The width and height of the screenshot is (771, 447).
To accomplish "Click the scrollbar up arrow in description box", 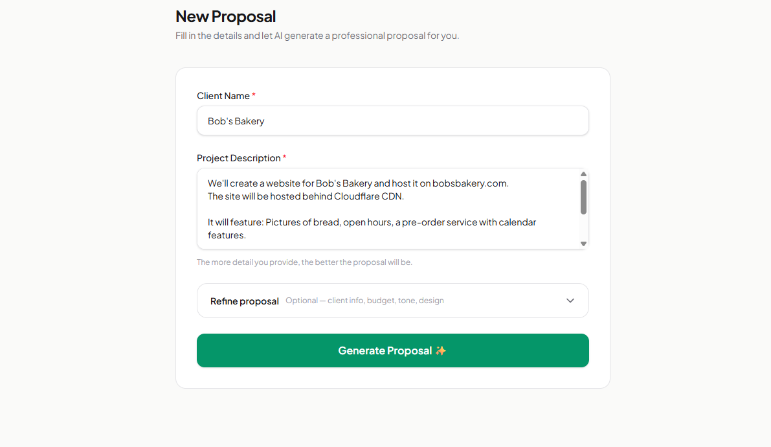I will pos(583,174).
